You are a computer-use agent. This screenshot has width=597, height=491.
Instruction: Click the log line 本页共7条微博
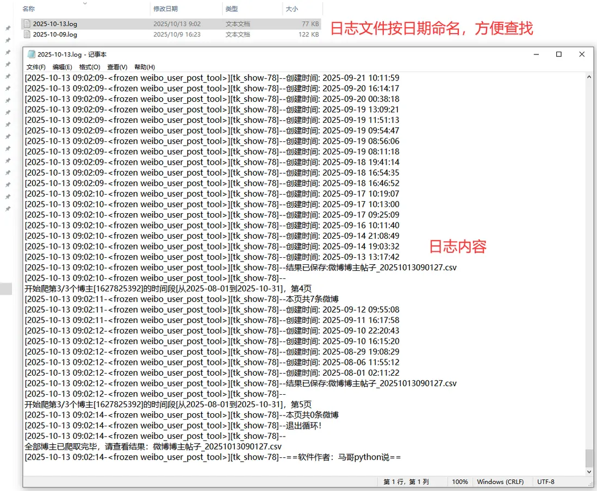(x=182, y=299)
